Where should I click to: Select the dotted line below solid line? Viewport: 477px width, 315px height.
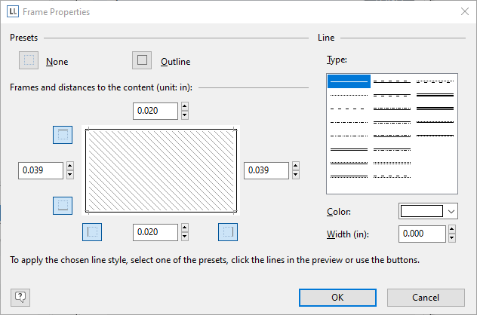(x=348, y=95)
